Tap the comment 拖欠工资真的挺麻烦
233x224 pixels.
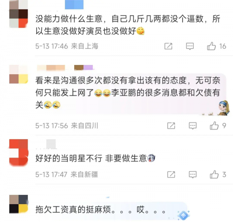[101, 210]
